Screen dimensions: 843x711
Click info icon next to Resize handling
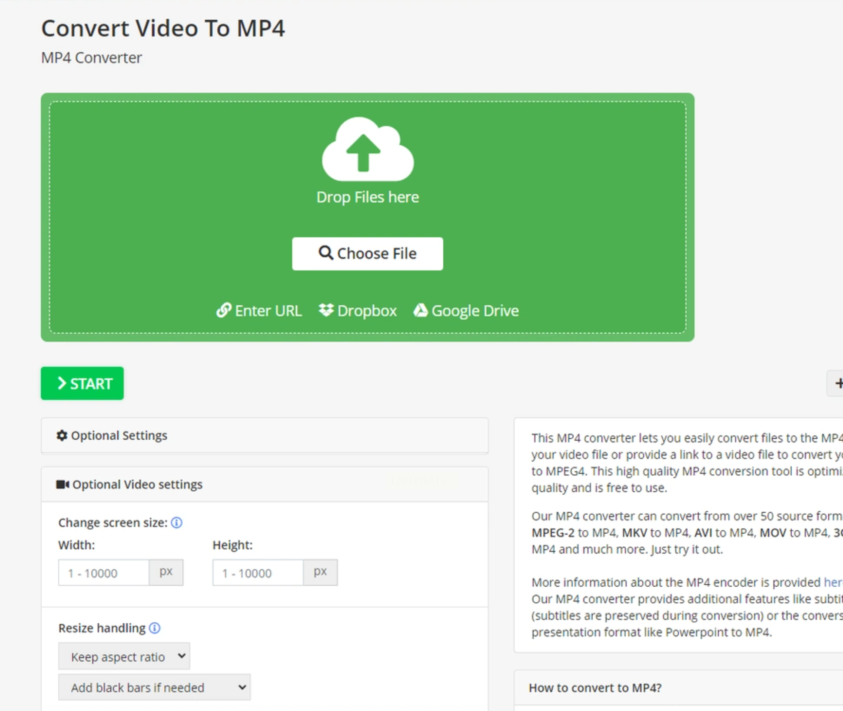[155, 628]
